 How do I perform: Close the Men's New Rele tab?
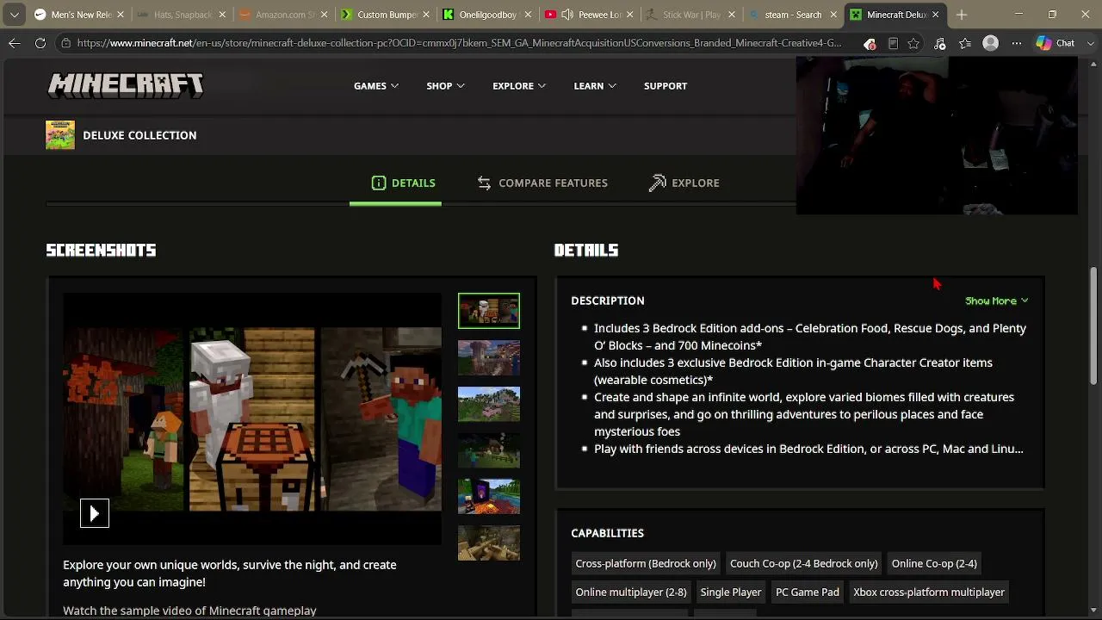pos(121,15)
